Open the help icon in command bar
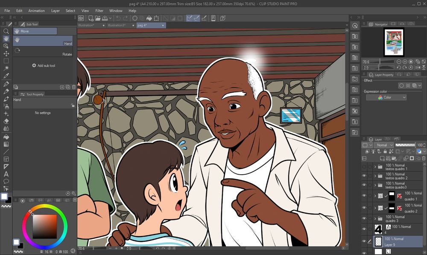 point(222,18)
